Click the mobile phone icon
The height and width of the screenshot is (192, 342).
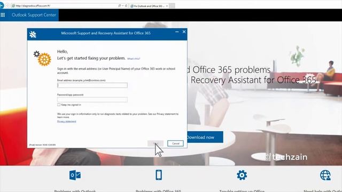[159, 175]
